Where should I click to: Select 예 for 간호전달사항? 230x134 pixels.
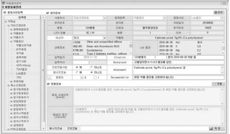[x=77, y=67]
